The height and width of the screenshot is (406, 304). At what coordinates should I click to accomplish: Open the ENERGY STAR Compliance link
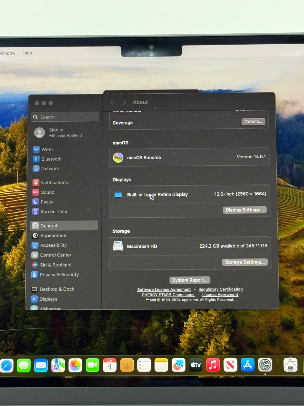(168, 295)
